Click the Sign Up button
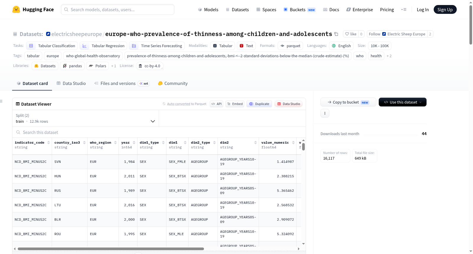 click(x=445, y=9)
